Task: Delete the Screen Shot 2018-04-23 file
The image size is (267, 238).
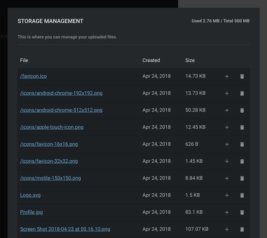Action: [242, 229]
